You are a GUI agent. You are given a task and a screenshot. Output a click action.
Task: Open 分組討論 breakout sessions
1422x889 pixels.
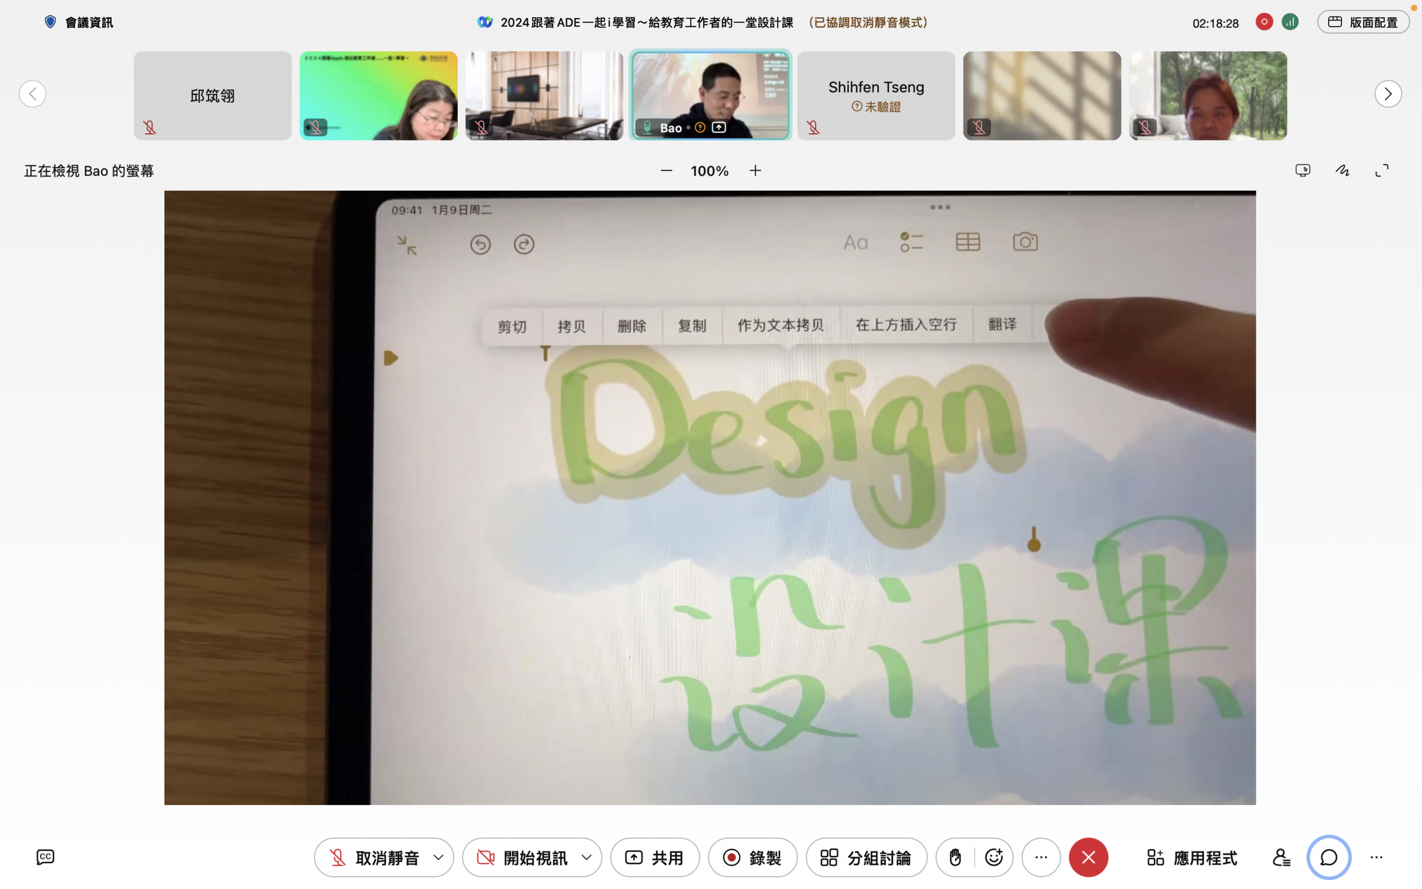click(x=866, y=857)
